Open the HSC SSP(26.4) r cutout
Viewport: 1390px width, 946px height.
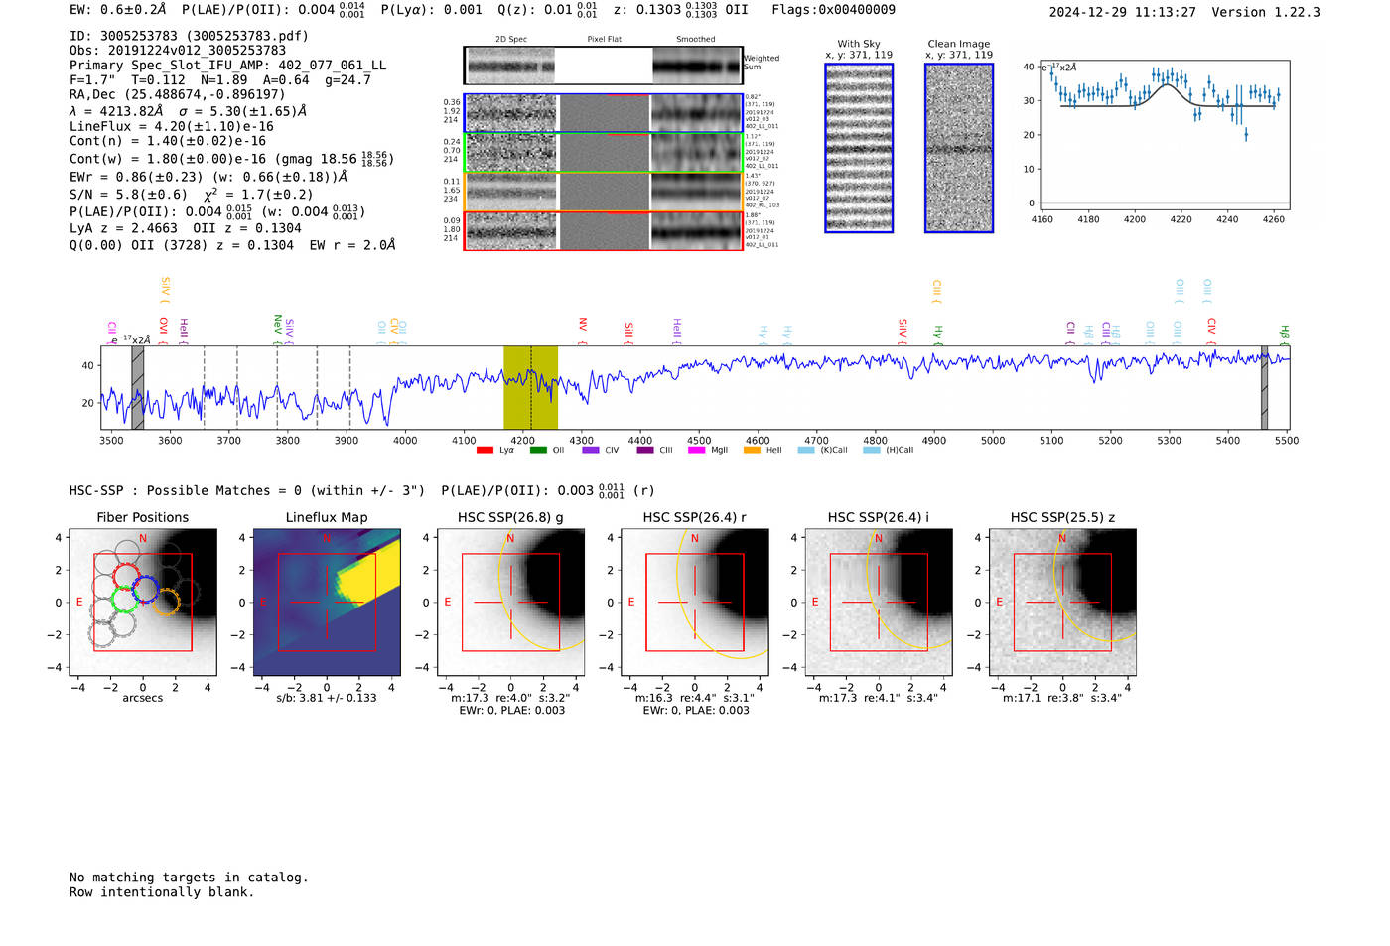pos(695,603)
